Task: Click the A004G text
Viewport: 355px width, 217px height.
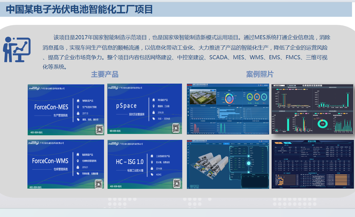Action: (x=159, y=175)
